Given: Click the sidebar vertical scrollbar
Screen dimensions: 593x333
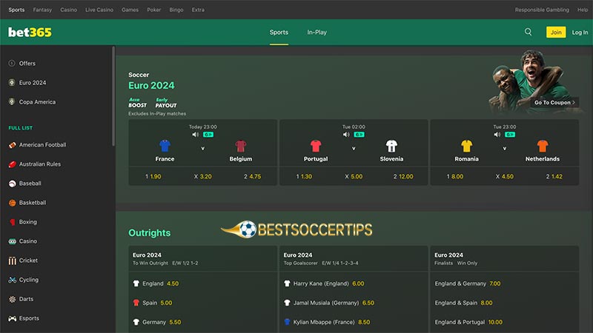Looking at the screenshot, I should click(x=113, y=96).
